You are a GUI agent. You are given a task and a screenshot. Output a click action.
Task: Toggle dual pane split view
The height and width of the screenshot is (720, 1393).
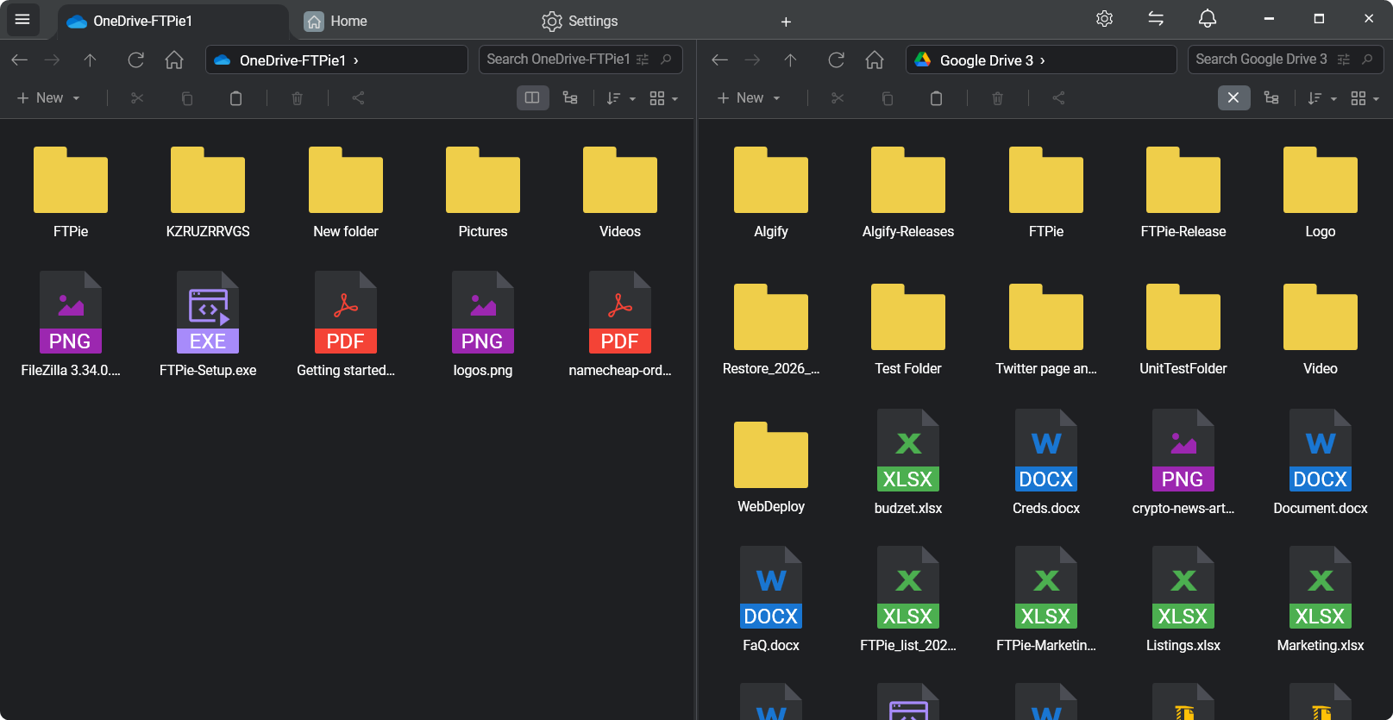532,98
